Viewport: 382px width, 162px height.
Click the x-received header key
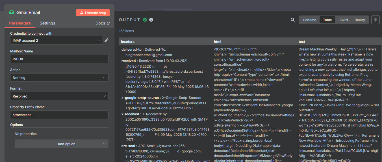(x=130, y=114)
